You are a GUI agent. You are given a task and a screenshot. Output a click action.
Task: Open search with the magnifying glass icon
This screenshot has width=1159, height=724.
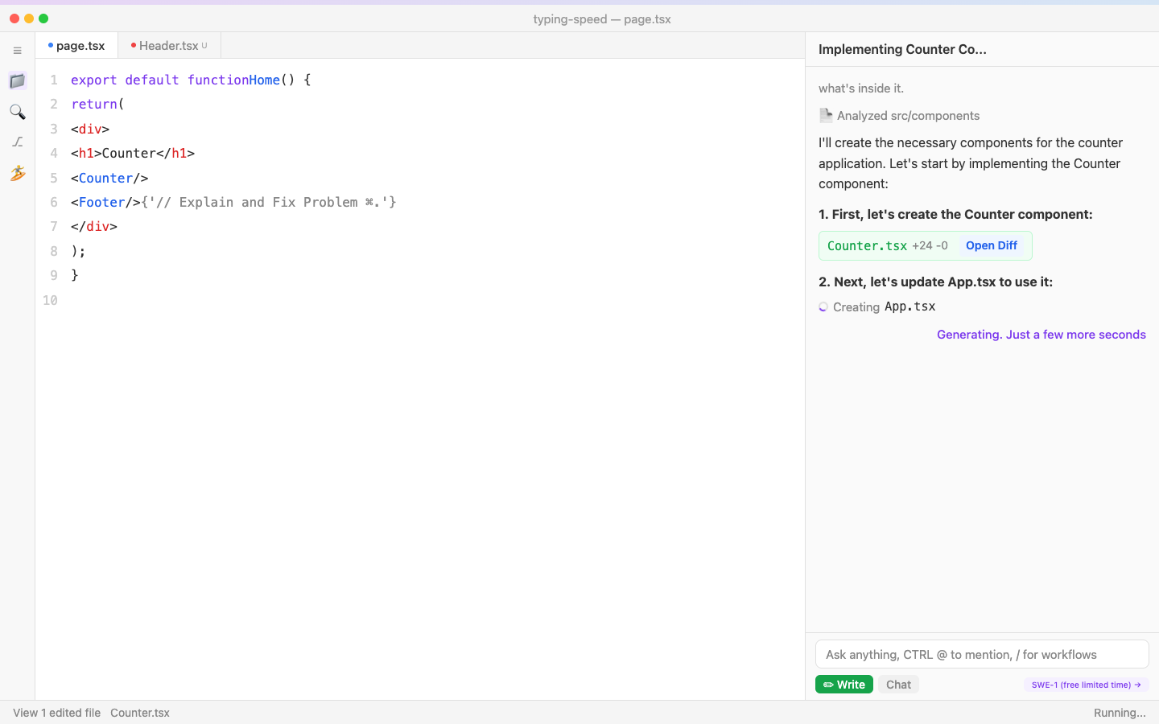pos(17,112)
